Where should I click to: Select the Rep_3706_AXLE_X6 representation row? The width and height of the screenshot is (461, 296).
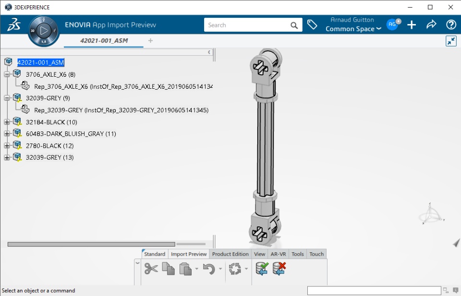coord(123,86)
